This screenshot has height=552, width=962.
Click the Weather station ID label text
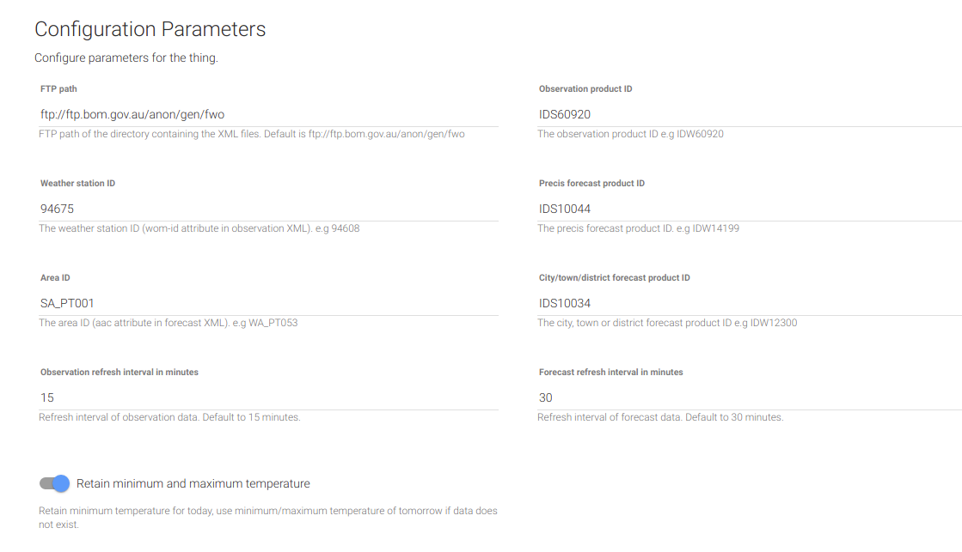[x=78, y=183]
